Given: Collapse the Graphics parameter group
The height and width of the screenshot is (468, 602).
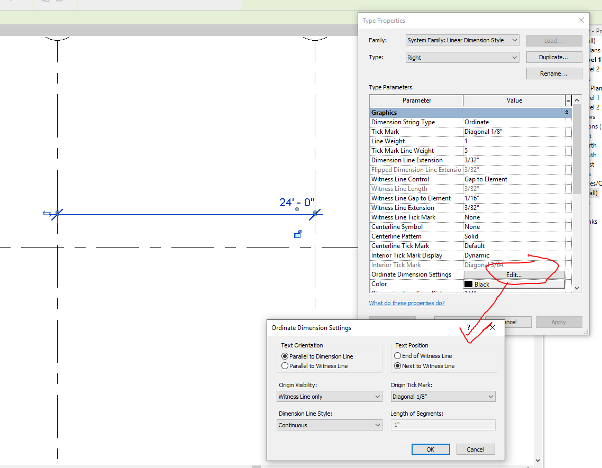Looking at the screenshot, I should tap(567, 112).
